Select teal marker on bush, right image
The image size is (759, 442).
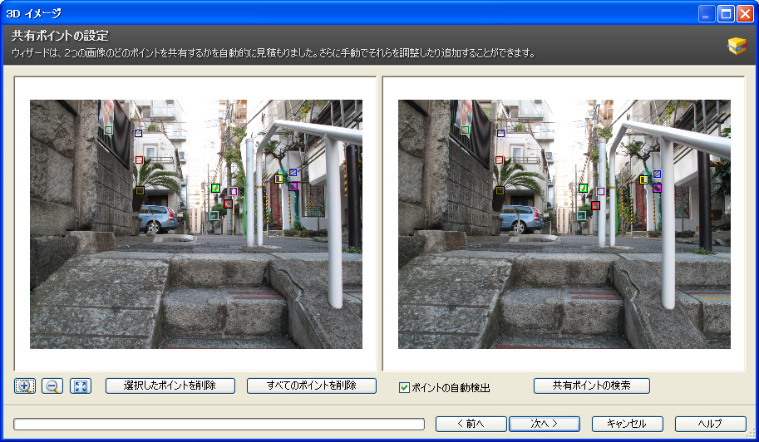(x=581, y=215)
